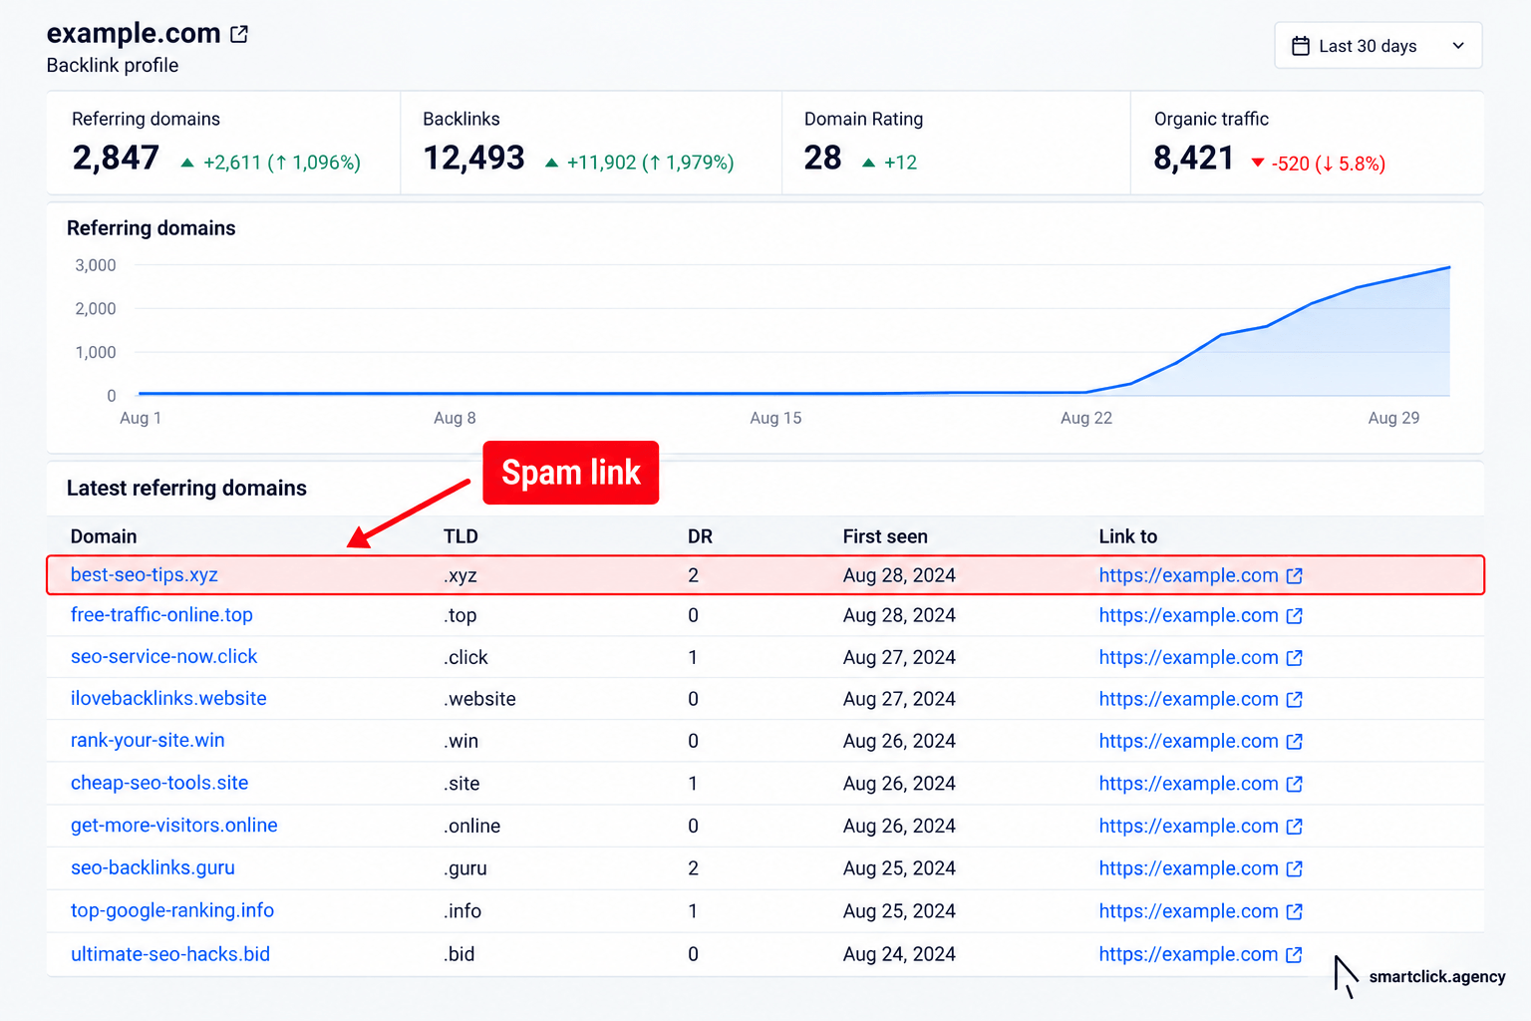1531x1021 pixels.
Task: Open external icon in cheap-seo-tools.site row
Action: pyautogui.click(x=1295, y=784)
